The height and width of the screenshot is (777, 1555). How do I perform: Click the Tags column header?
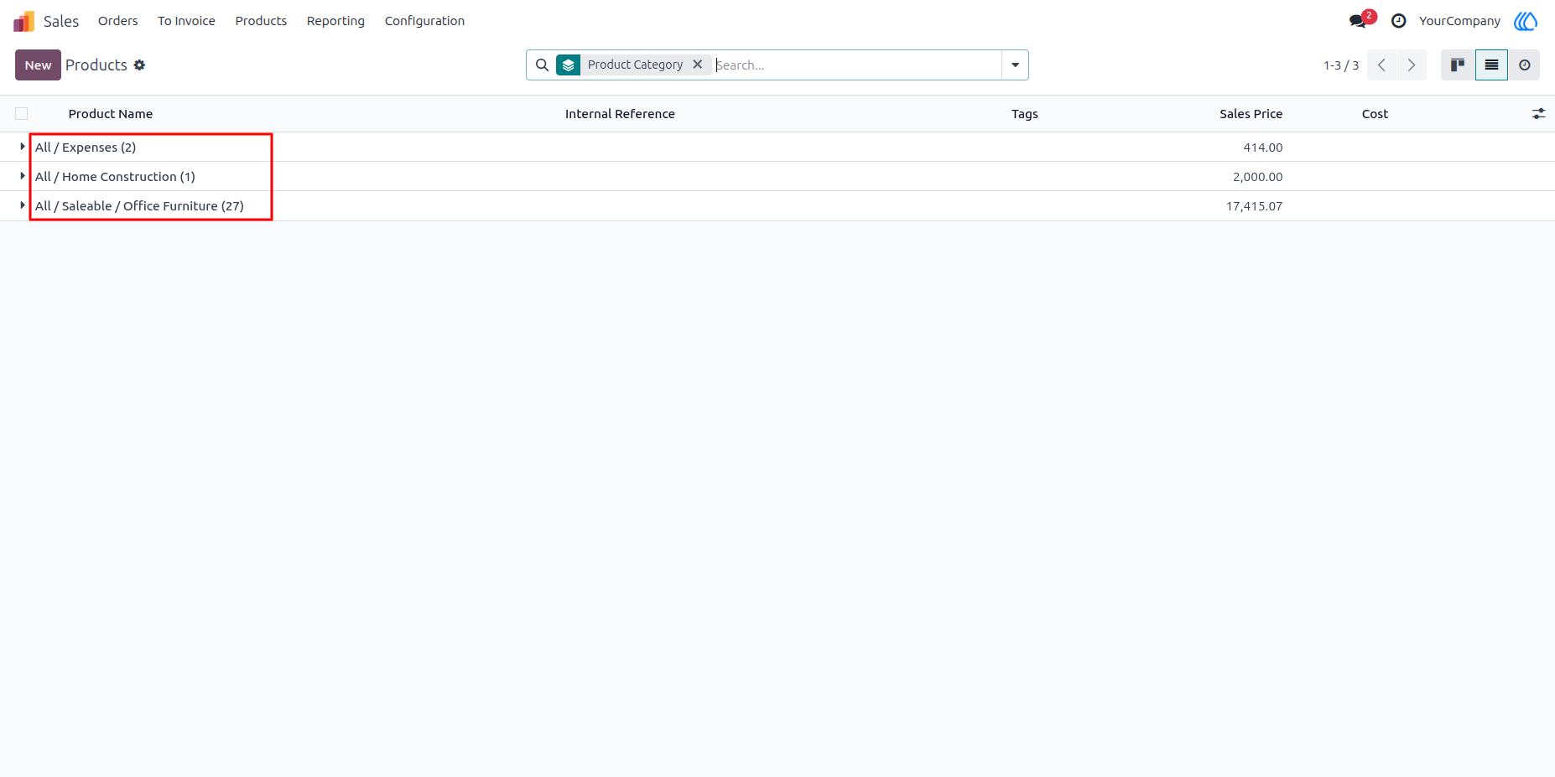pos(1024,114)
